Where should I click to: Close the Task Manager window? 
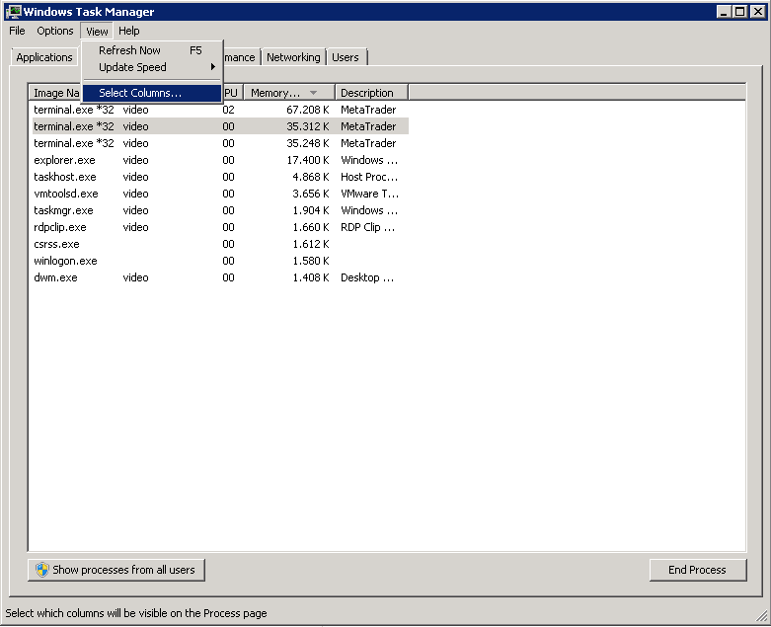(x=758, y=11)
